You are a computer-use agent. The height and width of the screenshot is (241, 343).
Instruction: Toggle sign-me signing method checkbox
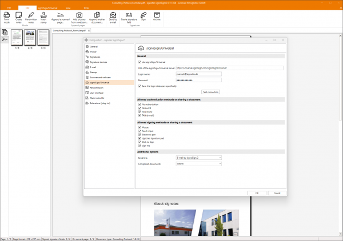pos(139,146)
